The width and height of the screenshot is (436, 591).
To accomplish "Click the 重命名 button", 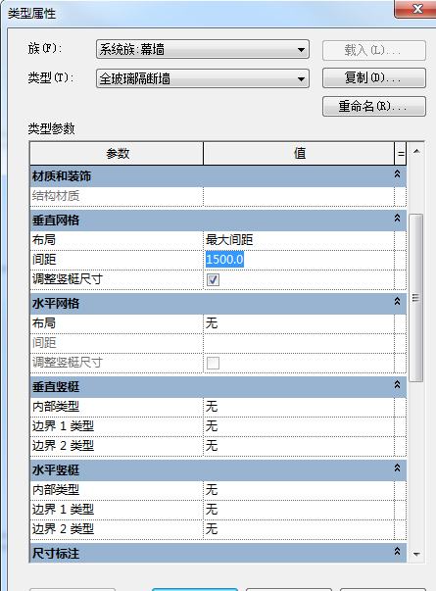I will (374, 106).
